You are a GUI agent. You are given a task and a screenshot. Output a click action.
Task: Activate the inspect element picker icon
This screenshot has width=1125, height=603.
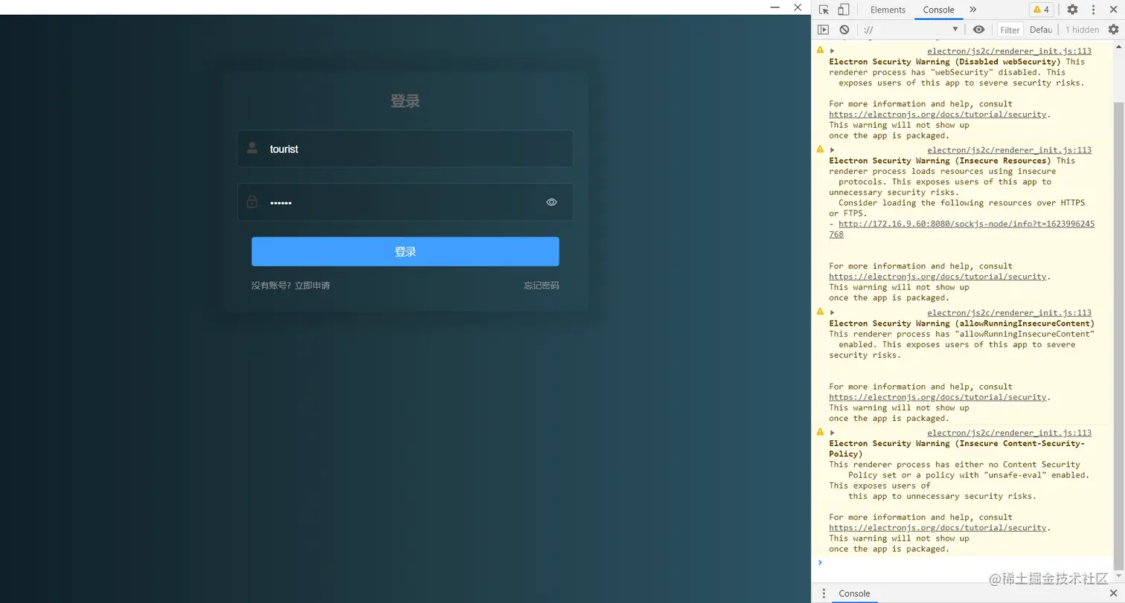coord(824,10)
